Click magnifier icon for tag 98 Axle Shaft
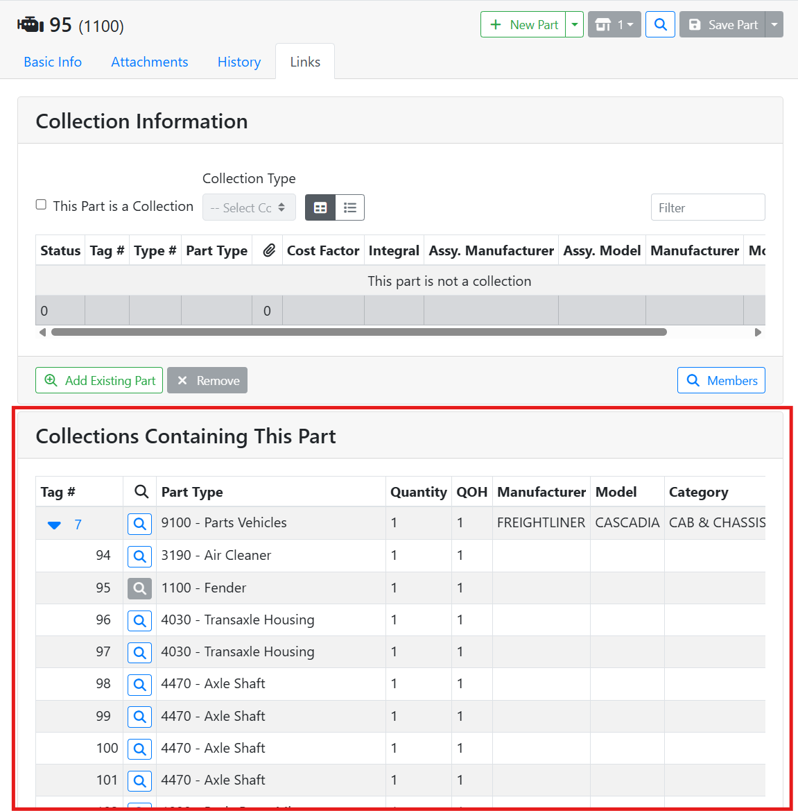Viewport: 798px width, 811px height. pyautogui.click(x=139, y=685)
